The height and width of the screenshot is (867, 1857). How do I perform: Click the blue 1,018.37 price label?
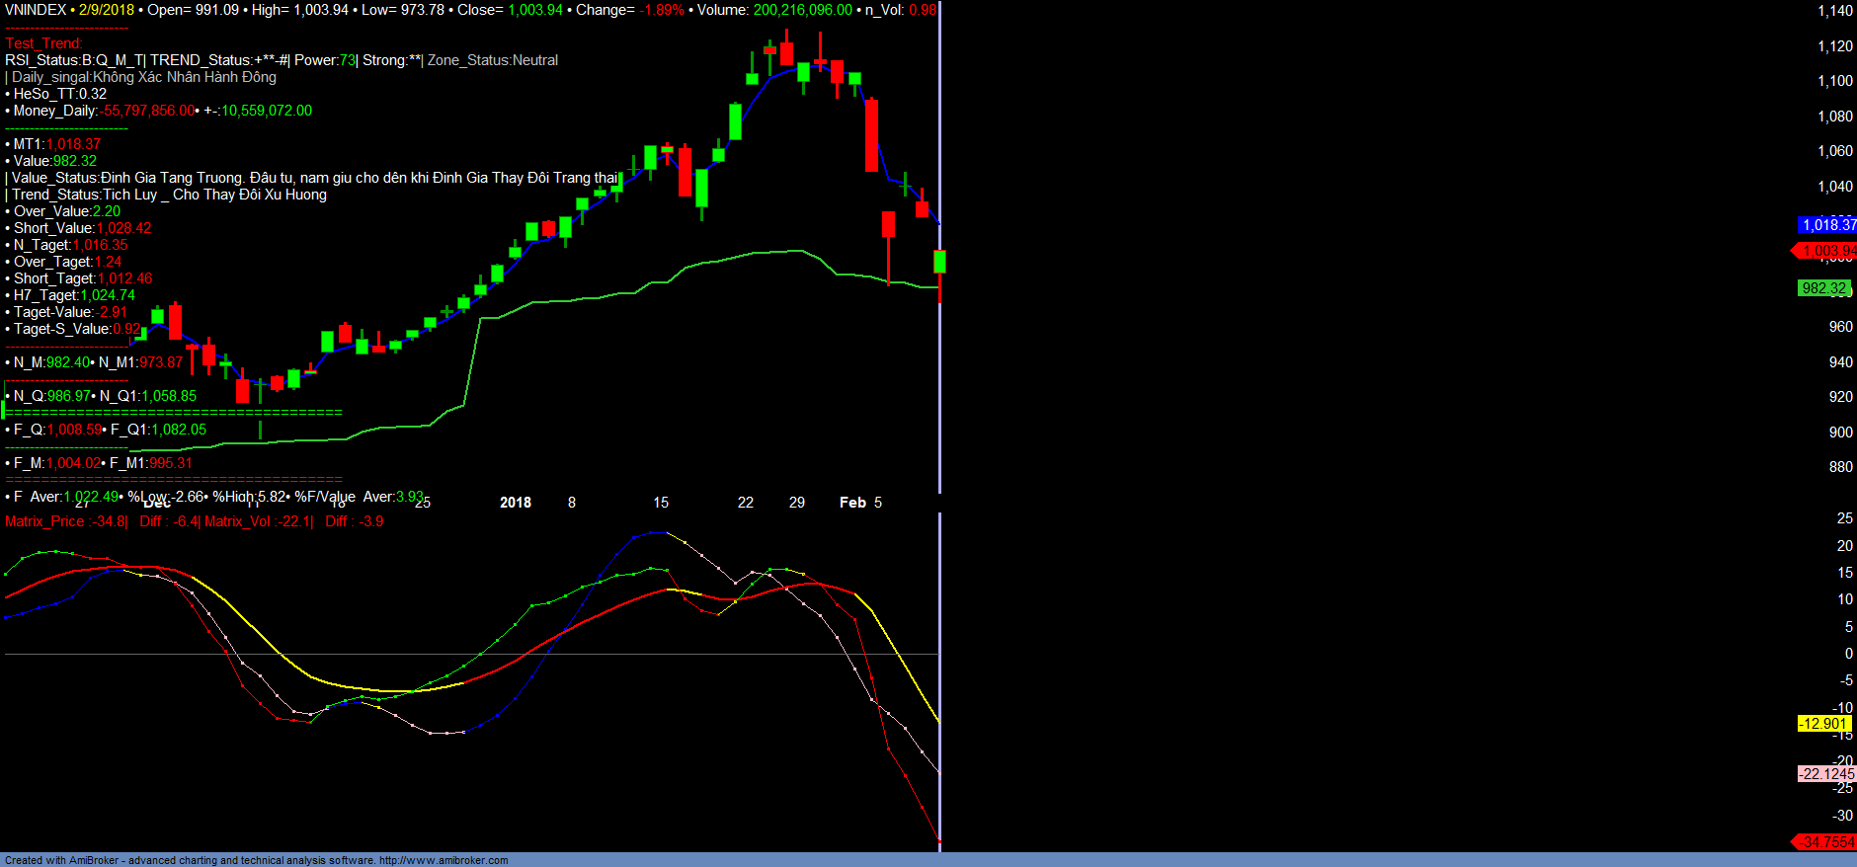1827,225
